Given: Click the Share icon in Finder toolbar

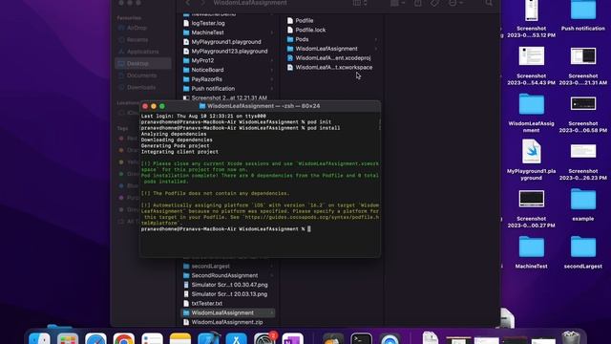Looking at the screenshot, I should [x=418, y=3].
